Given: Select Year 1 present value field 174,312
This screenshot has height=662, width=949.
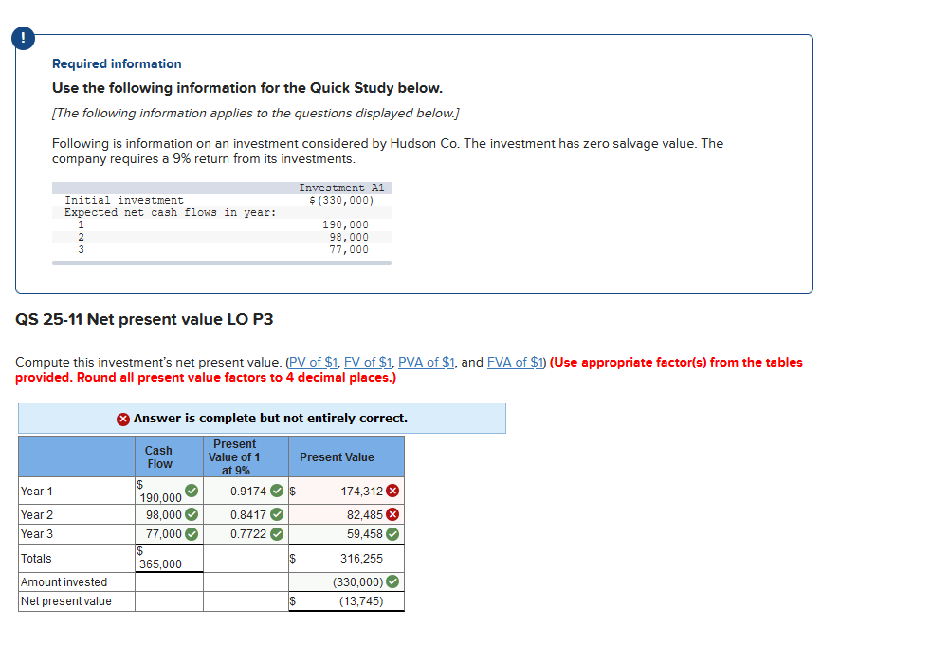Looking at the screenshot, I should point(346,491).
